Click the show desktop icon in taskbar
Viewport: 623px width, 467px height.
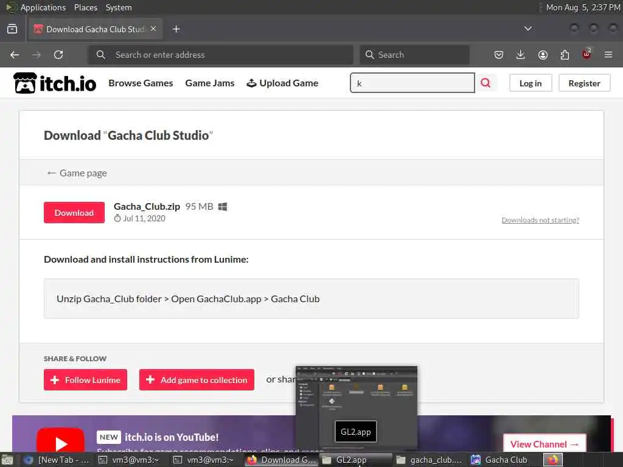[7, 460]
